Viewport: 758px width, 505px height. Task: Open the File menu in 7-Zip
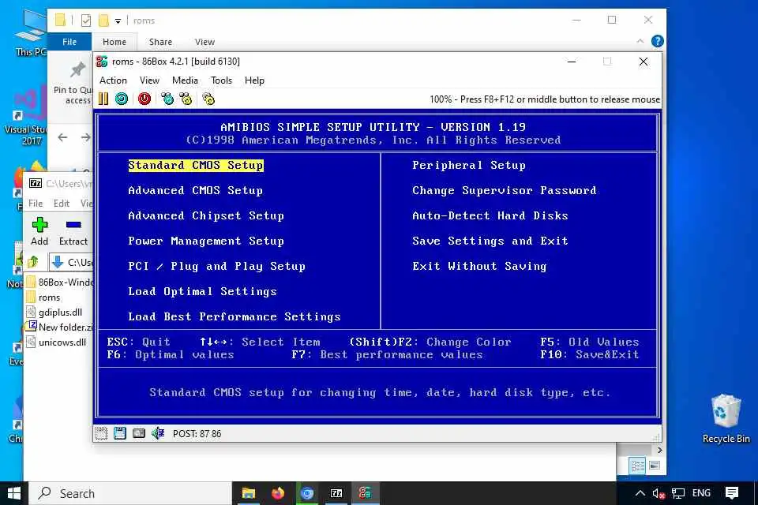36,204
